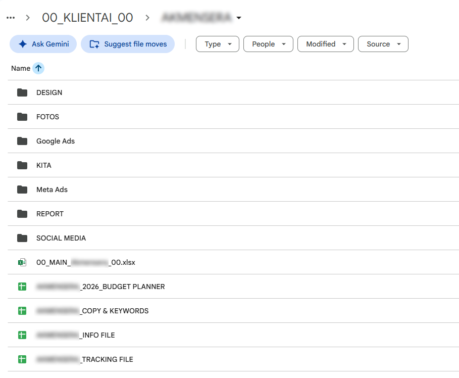Open the Modified filter dropdown

coord(326,44)
